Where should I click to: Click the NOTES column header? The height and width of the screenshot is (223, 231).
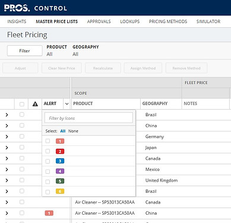click(191, 103)
